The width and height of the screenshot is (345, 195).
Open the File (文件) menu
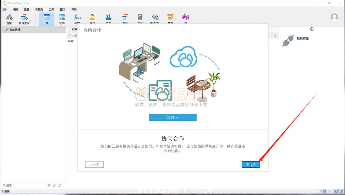(x=5, y=9)
